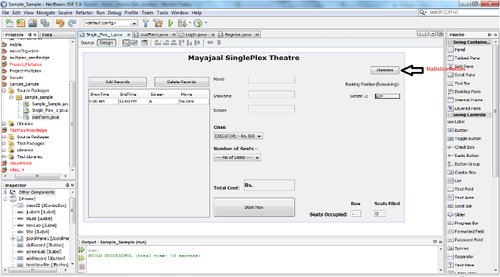Select Radio Button component in Palette

pos(467,155)
